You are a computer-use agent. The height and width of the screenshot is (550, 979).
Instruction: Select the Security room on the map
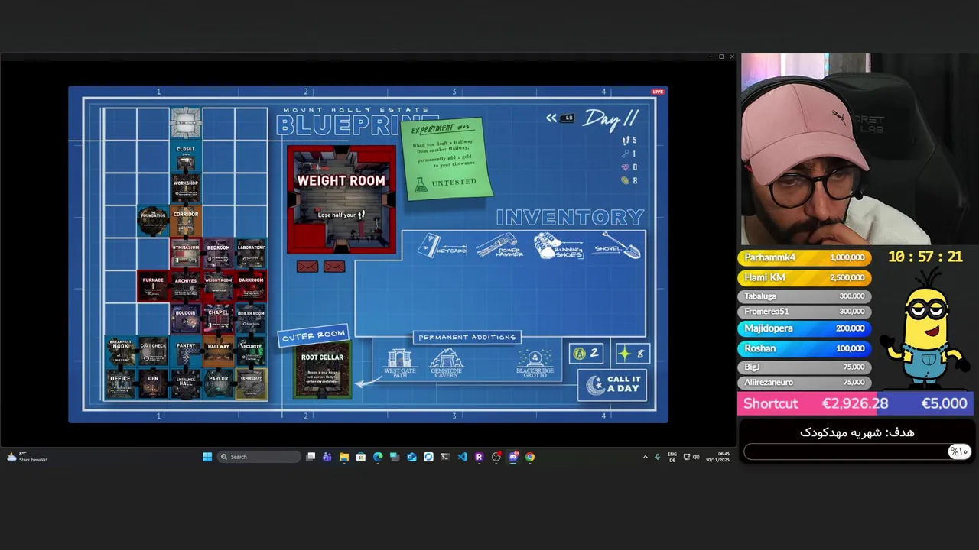(251, 352)
